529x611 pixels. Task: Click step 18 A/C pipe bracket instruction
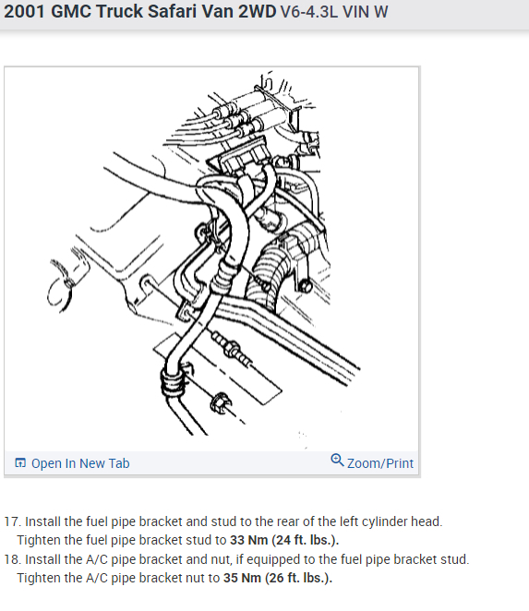[236, 559]
